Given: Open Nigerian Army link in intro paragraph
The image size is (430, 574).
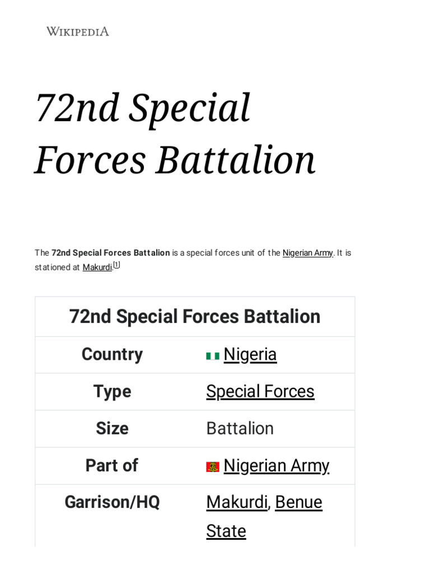Looking at the screenshot, I should (x=307, y=253).
